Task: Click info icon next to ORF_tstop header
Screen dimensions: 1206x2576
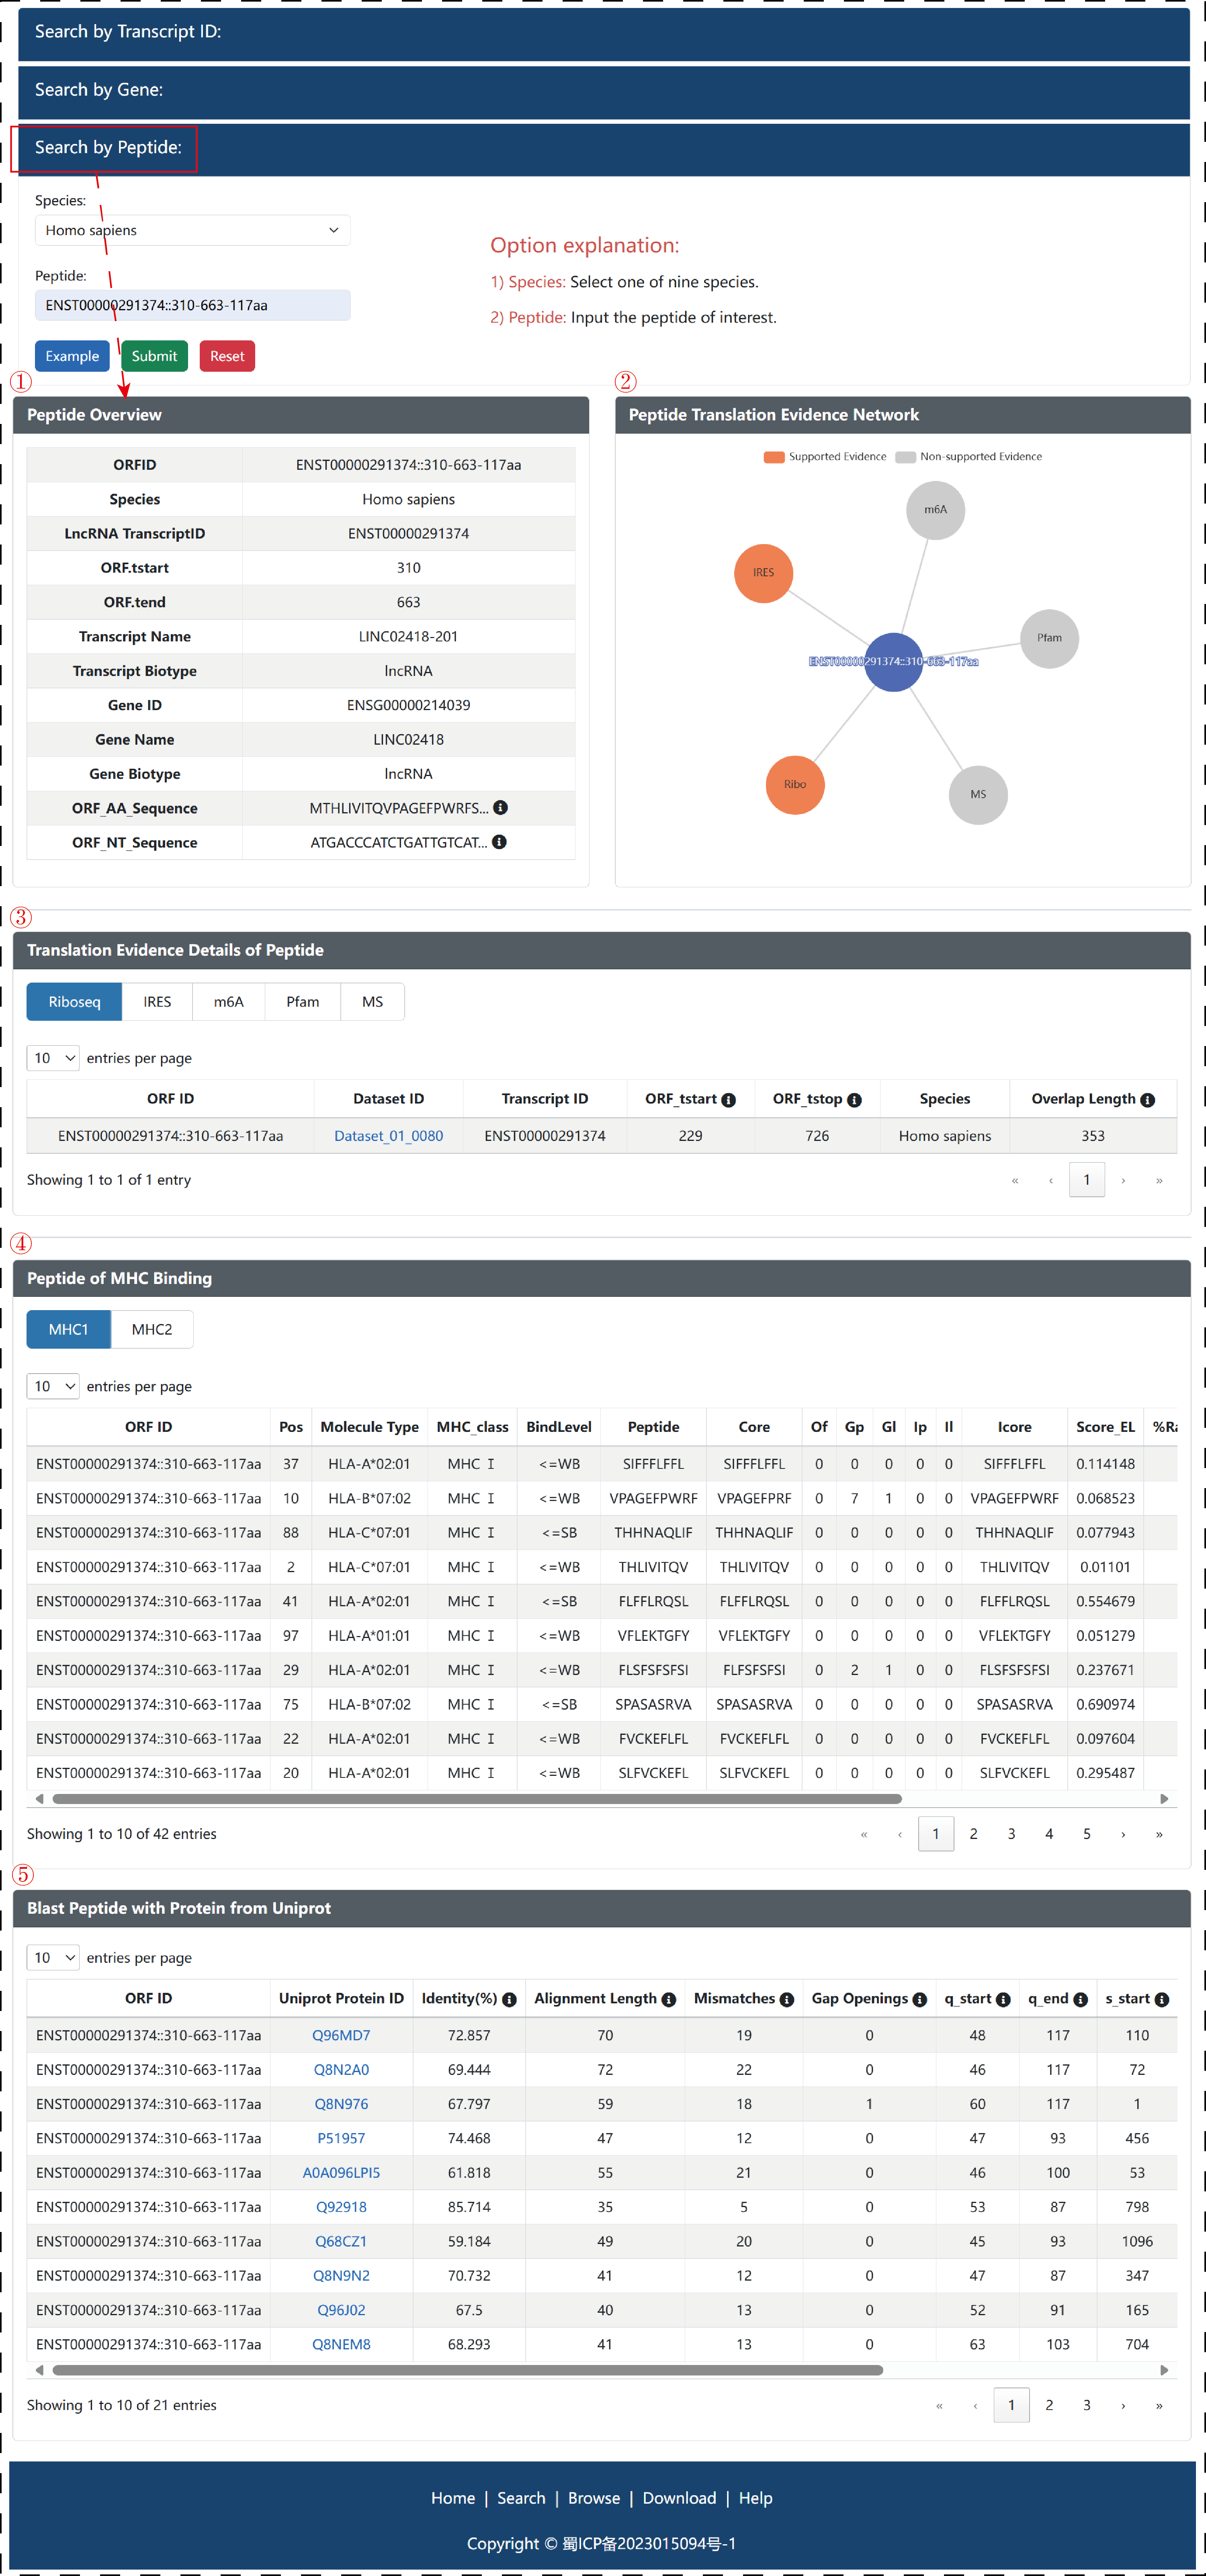Action: [x=854, y=1100]
